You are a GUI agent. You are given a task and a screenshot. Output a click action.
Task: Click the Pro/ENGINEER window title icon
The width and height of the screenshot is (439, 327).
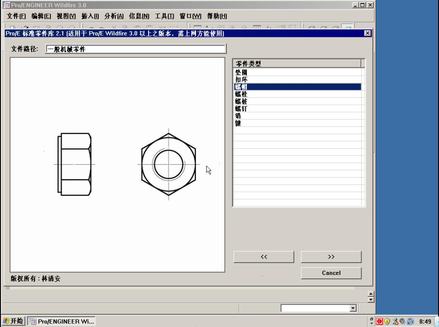6,5
